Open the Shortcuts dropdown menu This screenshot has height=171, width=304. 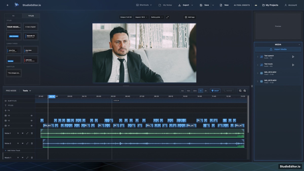[x=144, y=5]
